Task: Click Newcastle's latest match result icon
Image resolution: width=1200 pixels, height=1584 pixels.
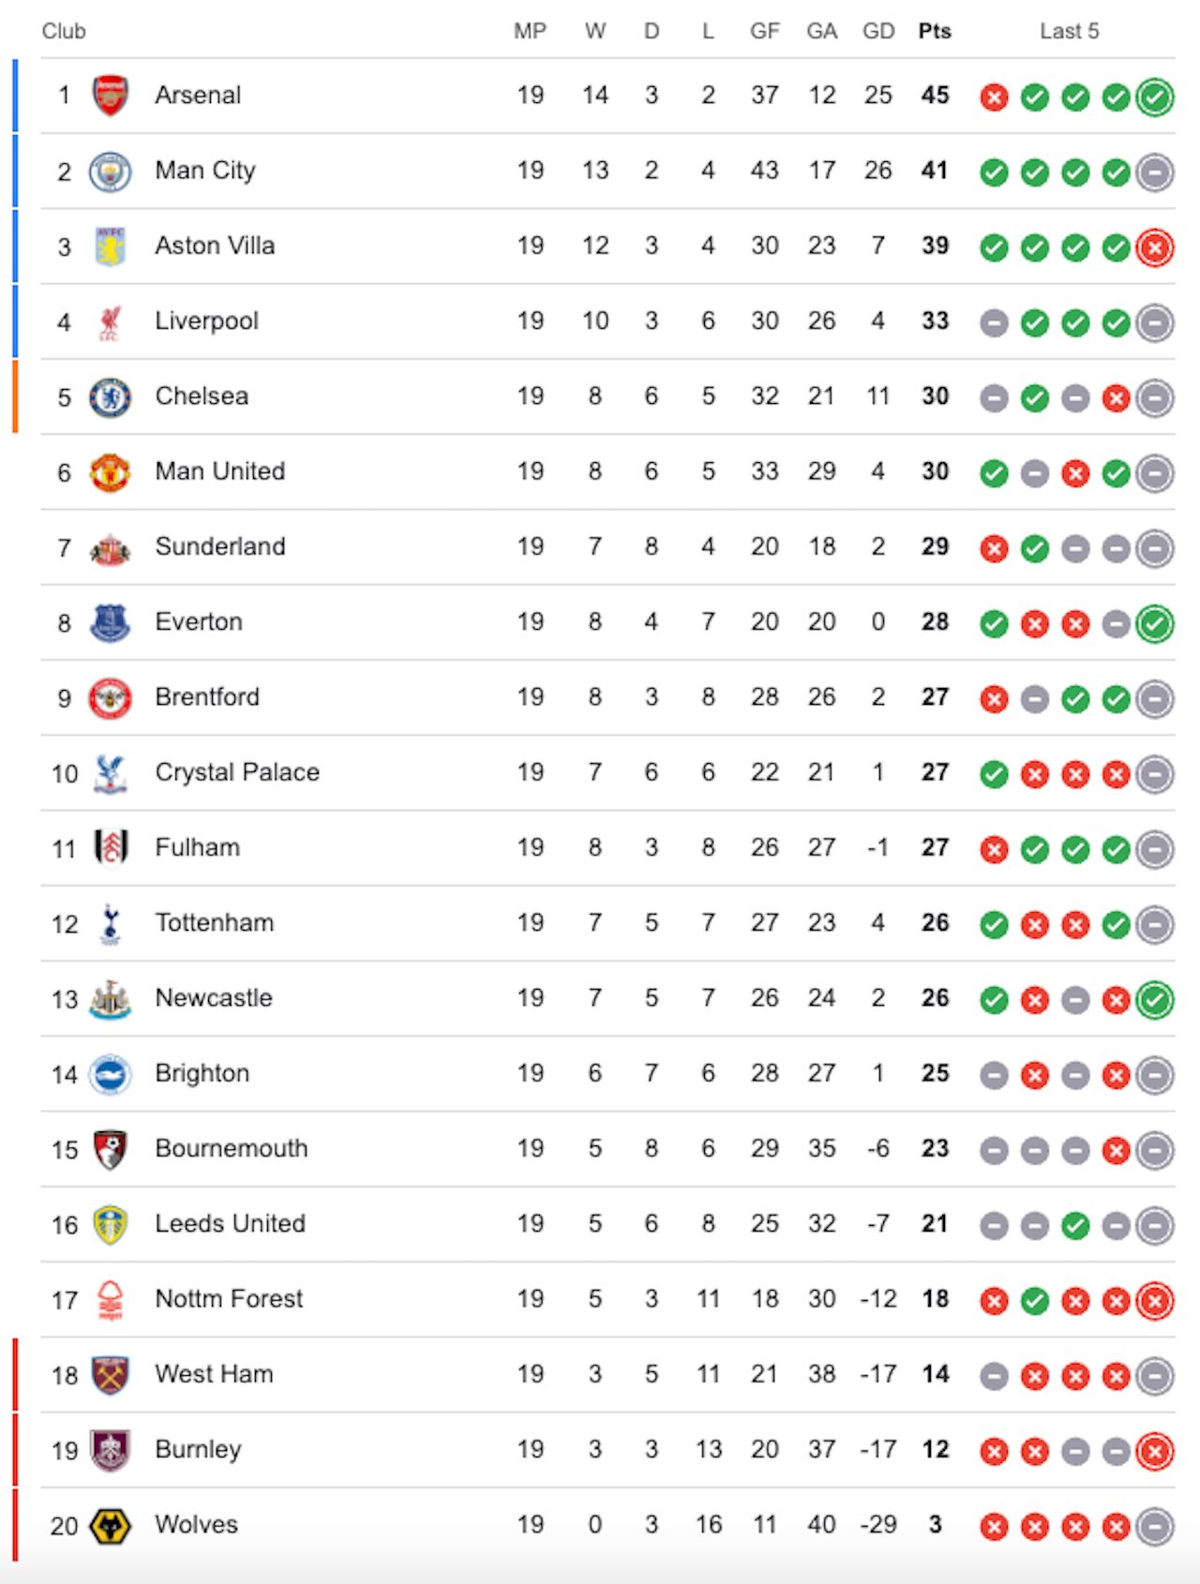Action: pyautogui.click(x=1155, y=1000)
